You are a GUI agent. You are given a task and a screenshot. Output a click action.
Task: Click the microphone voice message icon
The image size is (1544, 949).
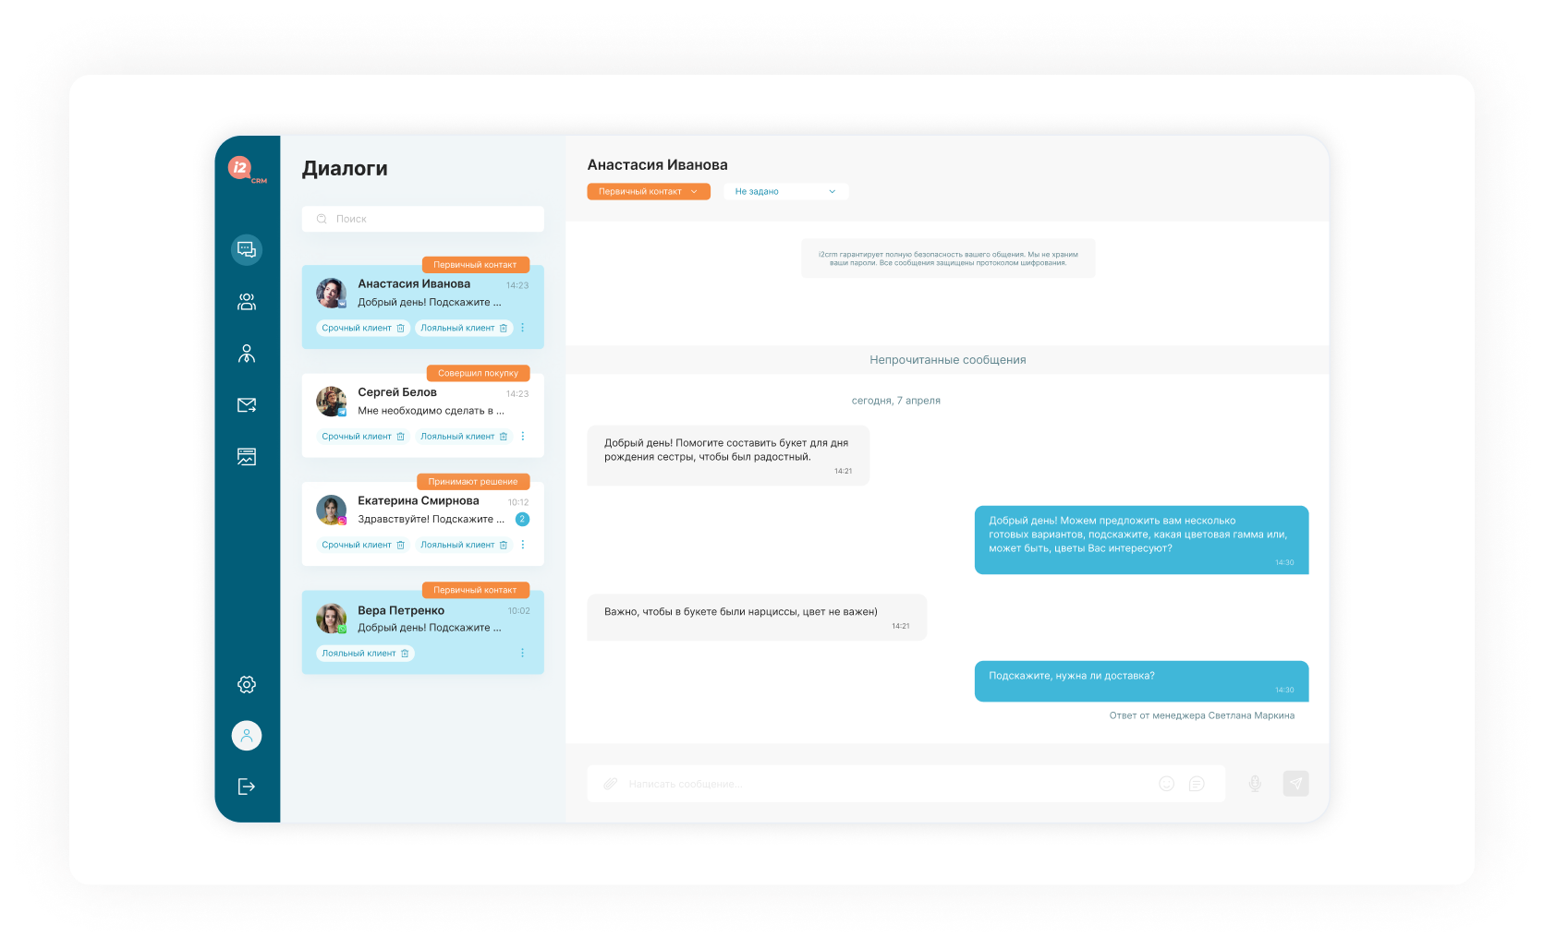(x=1255, y=784)
